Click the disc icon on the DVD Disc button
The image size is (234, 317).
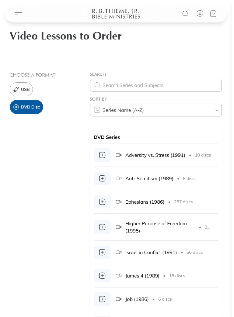point(16,107)
